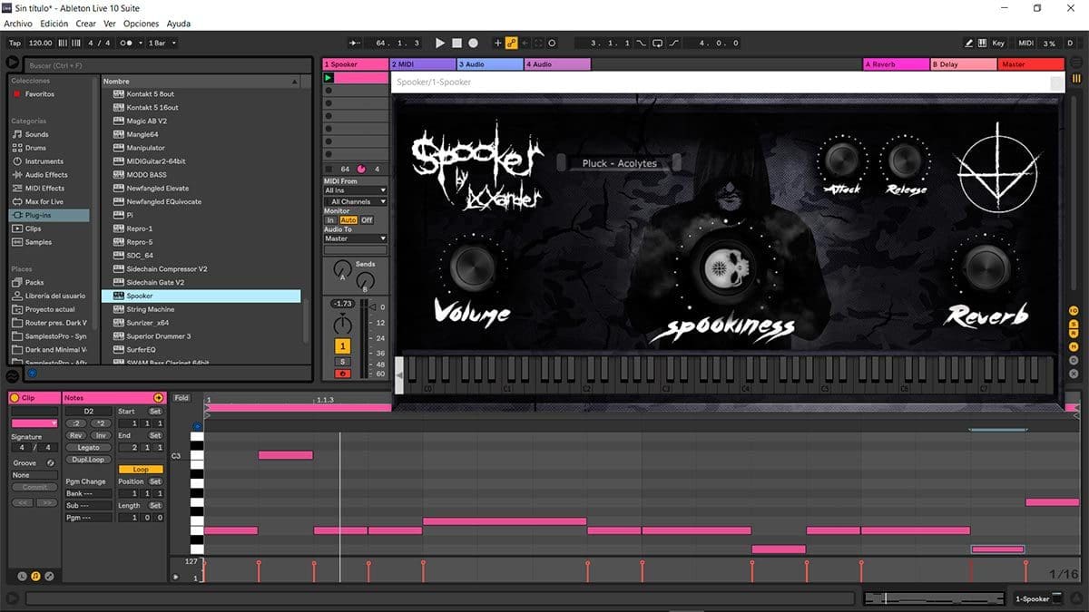Click the Rev button in Notes

coord(76,435)
